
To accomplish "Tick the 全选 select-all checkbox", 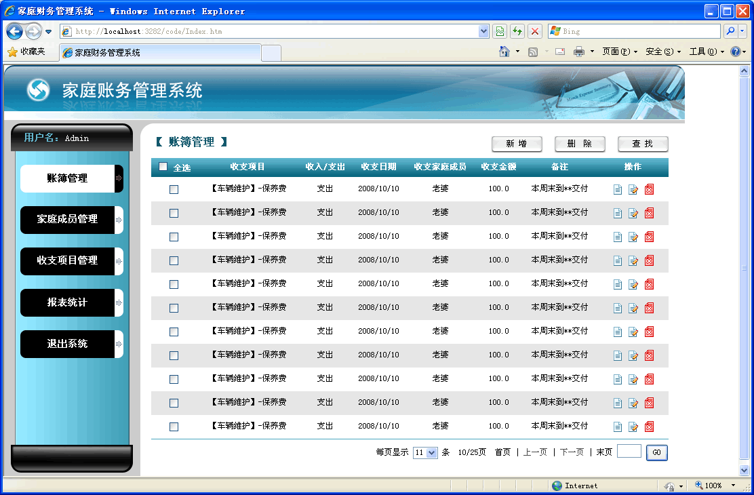I will tap(163, 166).
